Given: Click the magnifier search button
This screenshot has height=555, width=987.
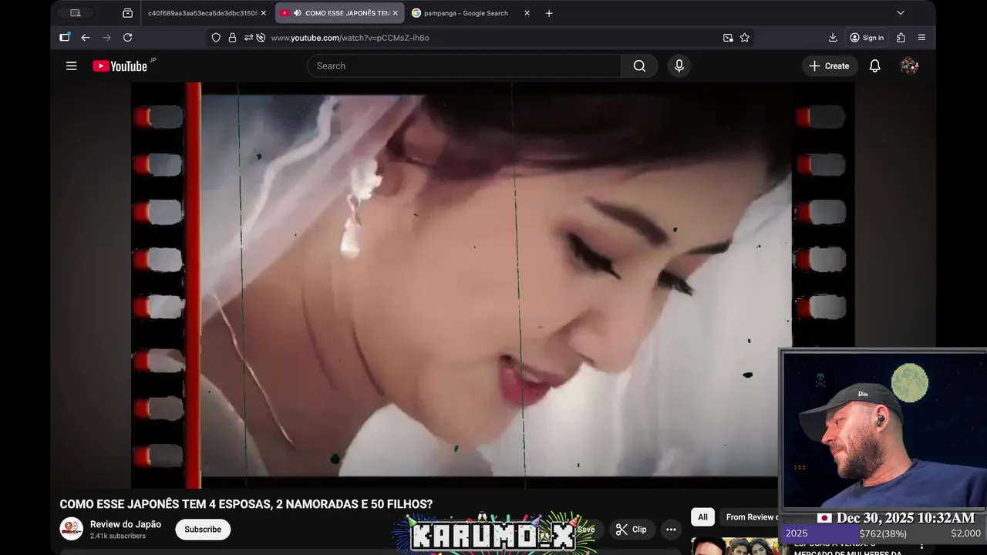Looking at the screenshot, I should pyautogui.click(x=639, y=66).
